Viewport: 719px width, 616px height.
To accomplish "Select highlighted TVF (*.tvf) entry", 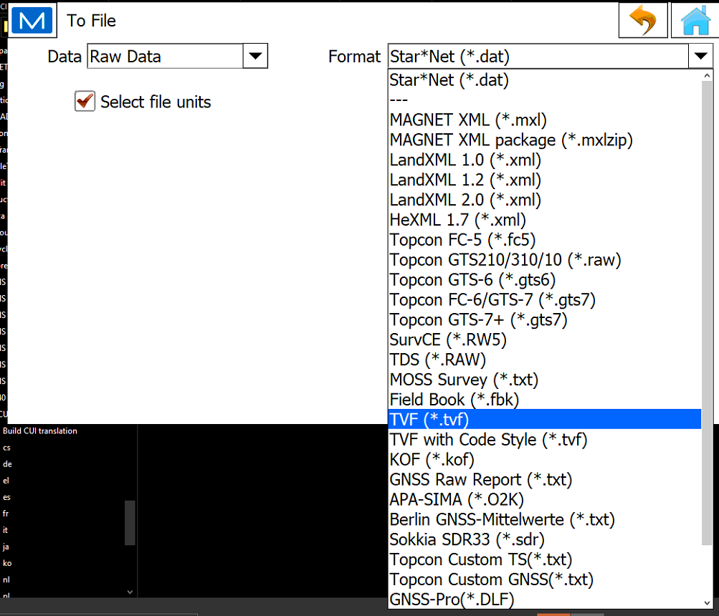I will coord(545,419).
